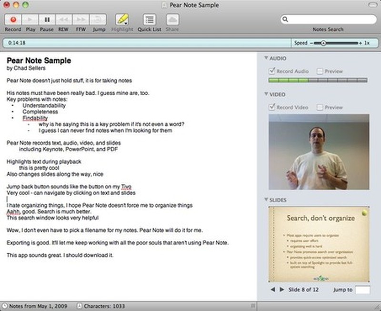Click the Play toolbar button
This screenshot has width=381, height=311.
pyautogui.click(x=30, y=20)
